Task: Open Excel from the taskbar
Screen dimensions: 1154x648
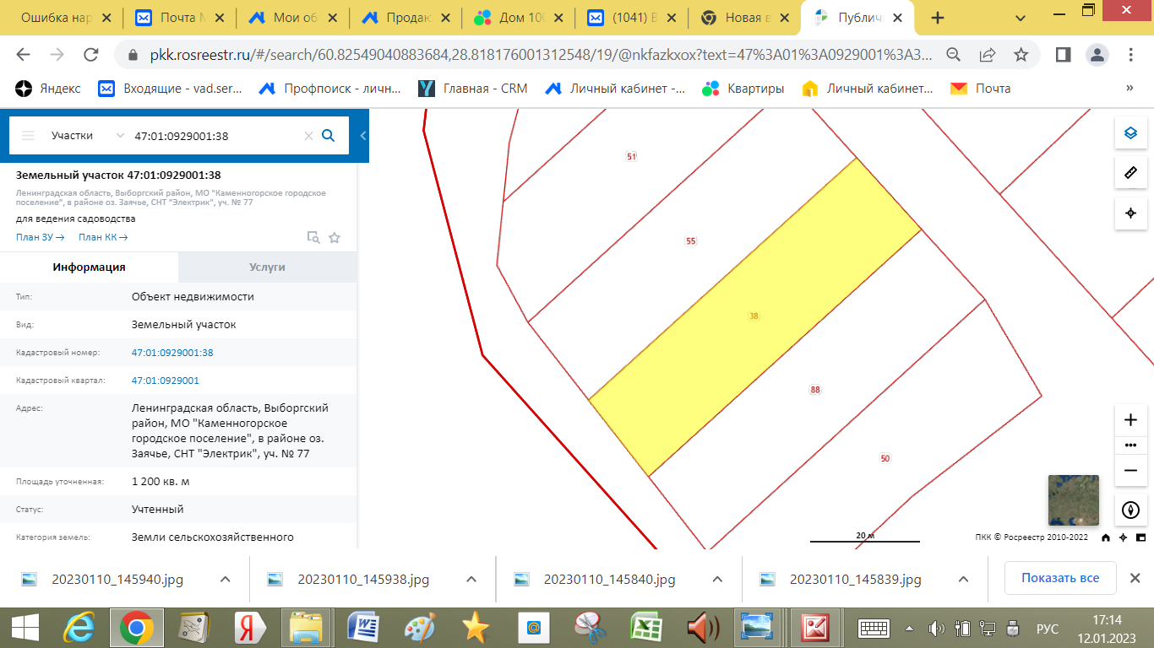Action: (647, 628)
